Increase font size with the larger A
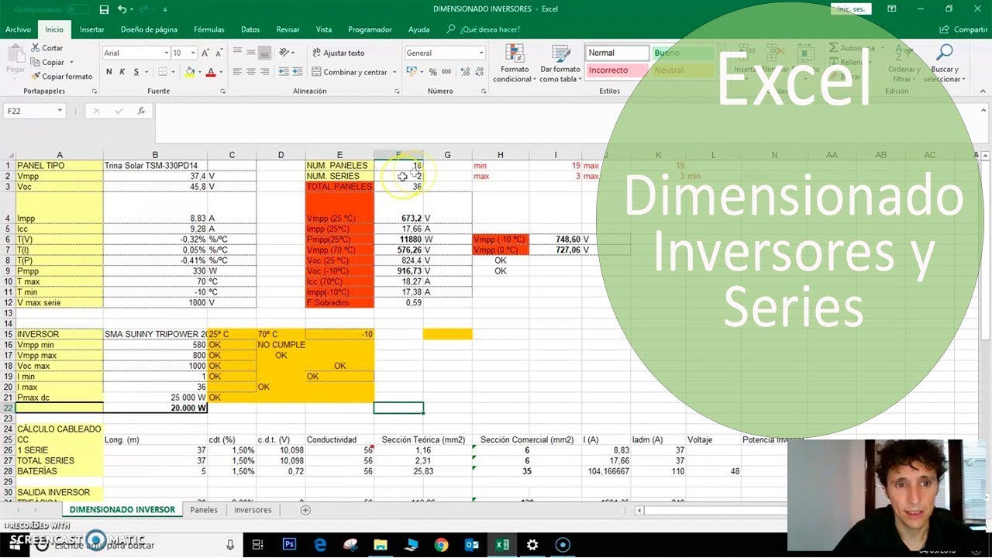The image size is (992, 558). coord(207,53)
